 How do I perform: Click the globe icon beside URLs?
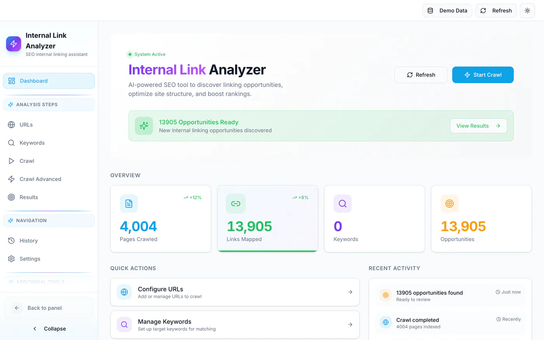(12, 125)
